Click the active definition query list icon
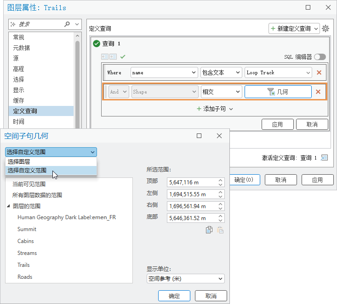The height and width of the screenshot is (304, 337). click(325, 158)
